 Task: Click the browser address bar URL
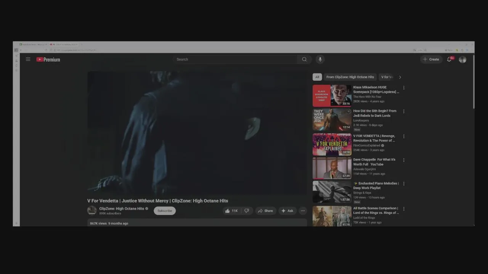pyautogui.click(x=78, y=50)
